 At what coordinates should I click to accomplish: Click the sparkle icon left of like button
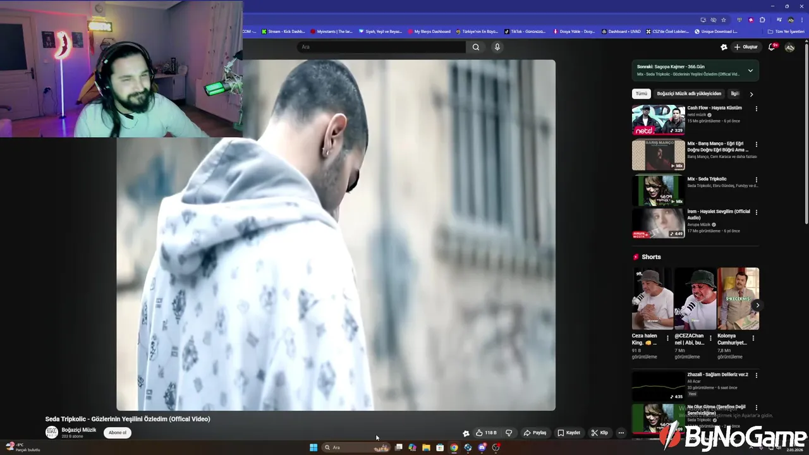coord(466,433)
